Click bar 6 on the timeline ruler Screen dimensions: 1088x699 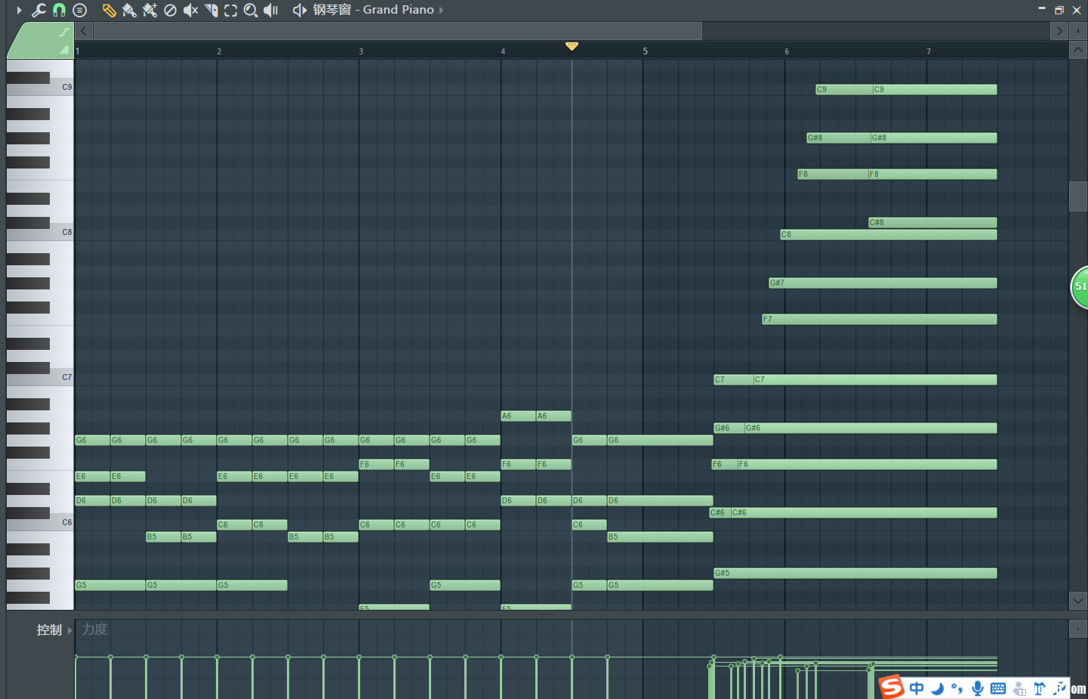tap(787, 51)
